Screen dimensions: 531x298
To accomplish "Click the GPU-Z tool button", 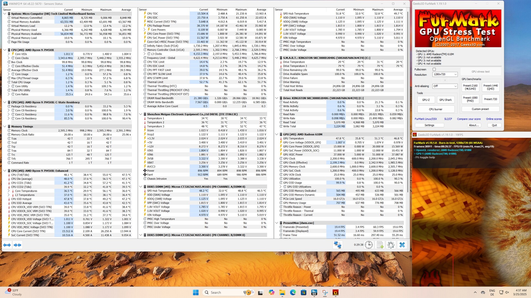I will coord(426,100).
